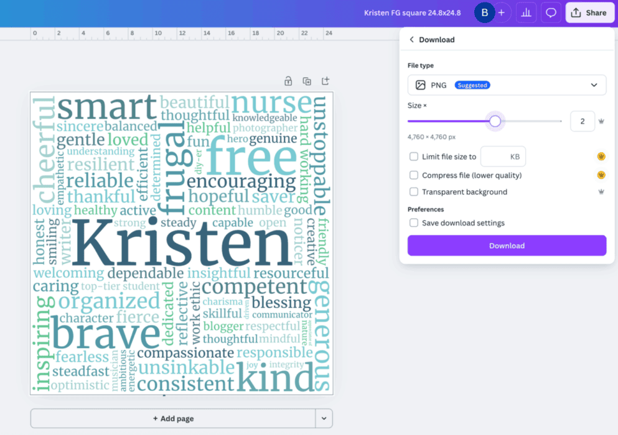Image resolution: width=618 pixels, height=435 pixels.
Task: Enable Save download settings
Action: point(414,222)
